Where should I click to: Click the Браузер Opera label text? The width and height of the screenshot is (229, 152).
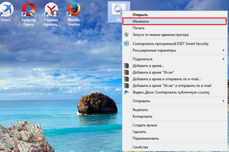tap(29, 22)
